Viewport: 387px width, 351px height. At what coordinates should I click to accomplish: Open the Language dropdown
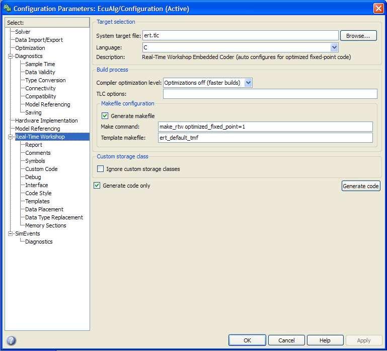click(x=334, y=47)
